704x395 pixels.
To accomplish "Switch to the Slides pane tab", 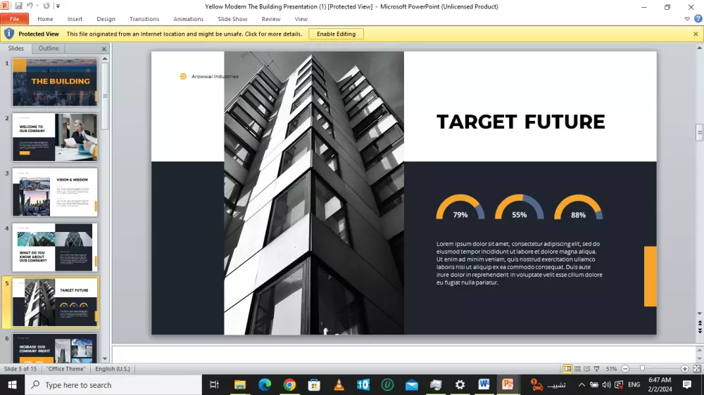I will click(15, 48).
